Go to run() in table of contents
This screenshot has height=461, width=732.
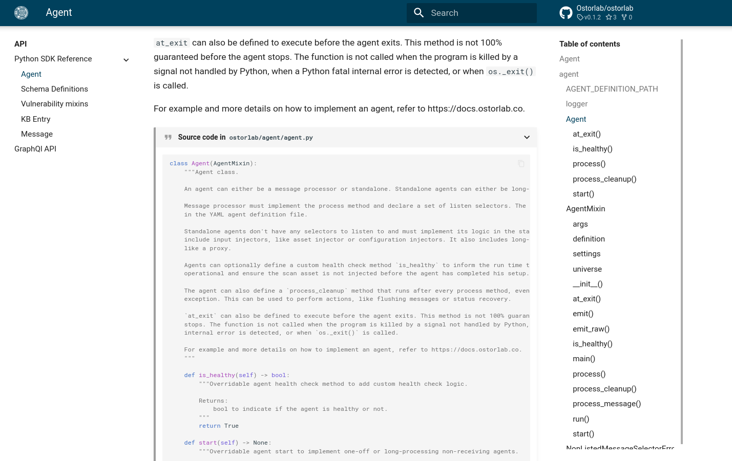[581, 419]
